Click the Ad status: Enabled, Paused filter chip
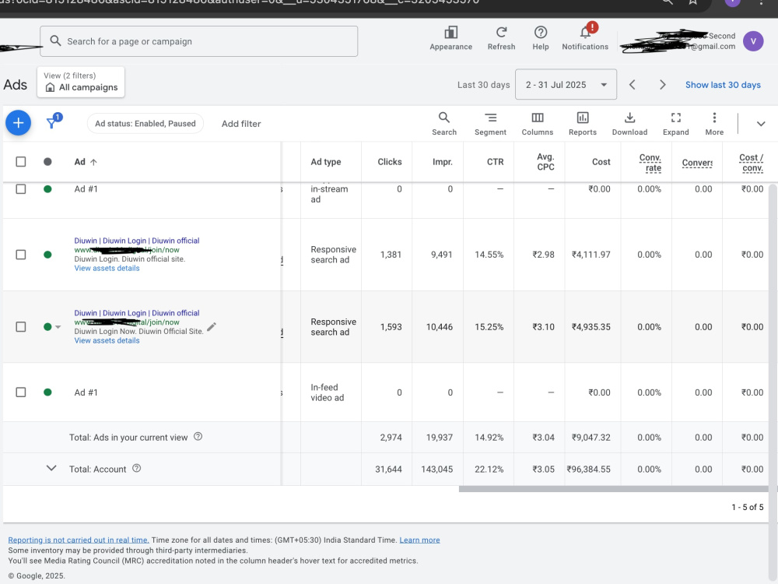Image resolution: width=778 pixels, height=584 pixels. tap(145, 124)
